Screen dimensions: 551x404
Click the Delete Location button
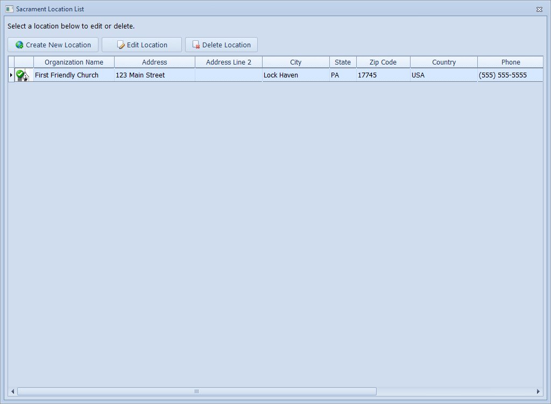(221, 45)
